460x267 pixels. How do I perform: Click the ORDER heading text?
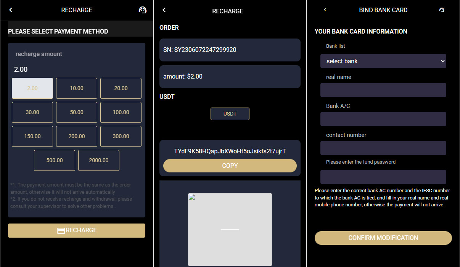click(169, 27)
